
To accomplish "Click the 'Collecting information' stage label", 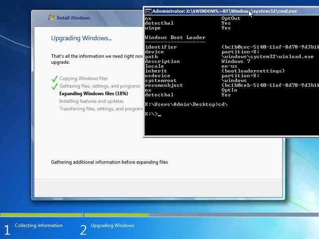I will pos(39,225).
